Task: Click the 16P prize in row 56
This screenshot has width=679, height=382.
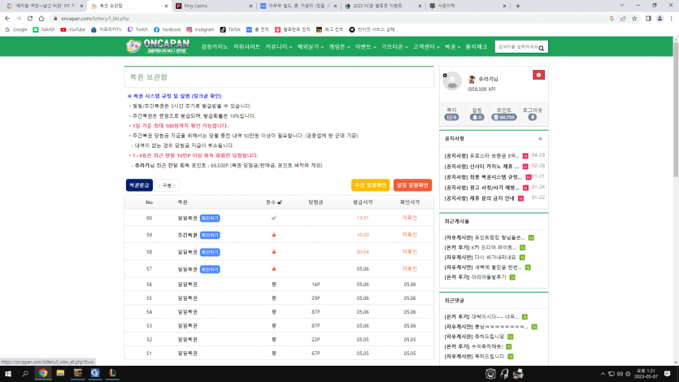Action: pyautogui.click(x=316, y=284)
